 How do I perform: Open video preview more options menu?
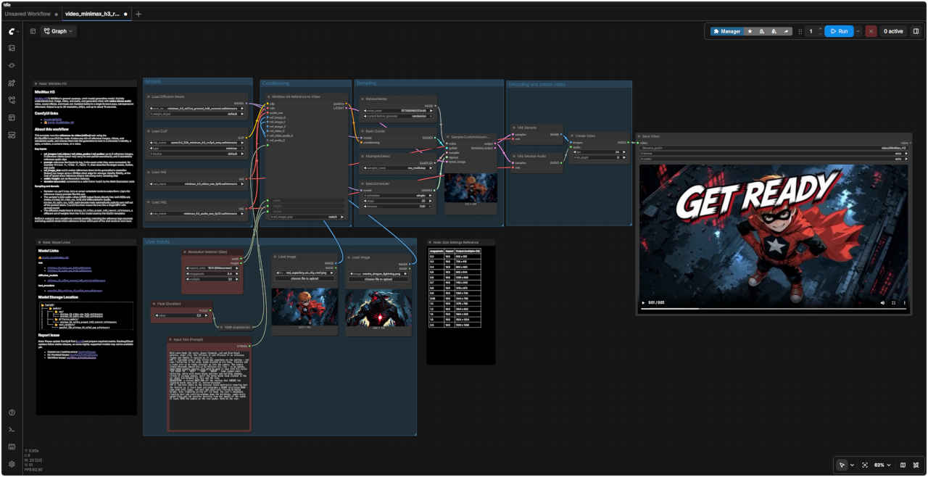point(904,303)
